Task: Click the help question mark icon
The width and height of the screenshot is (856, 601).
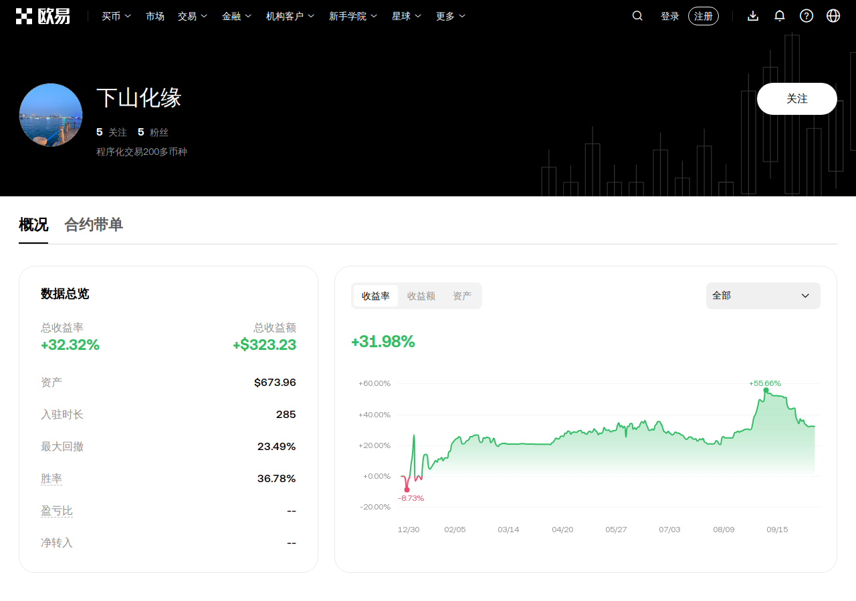Action: (x=807, y=16)
